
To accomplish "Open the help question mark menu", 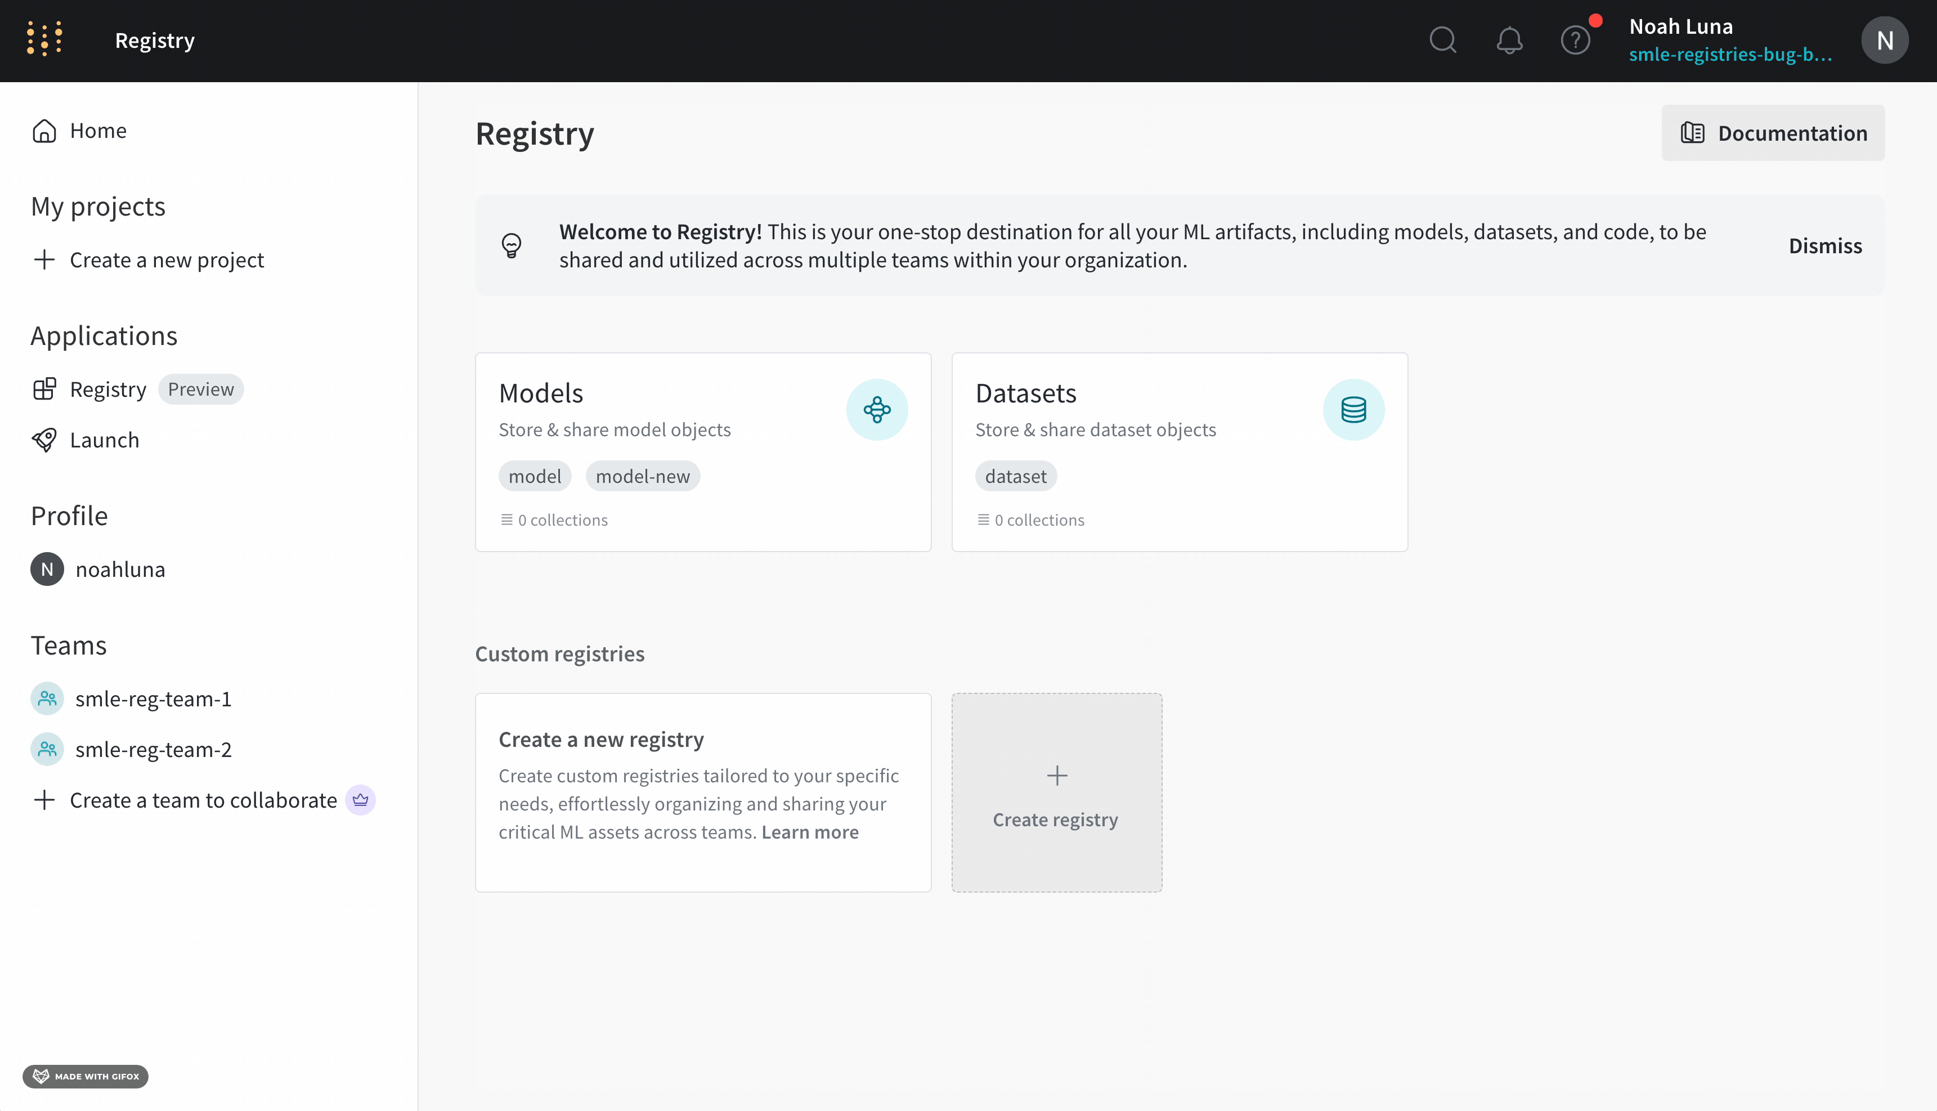I will 1575,41.
